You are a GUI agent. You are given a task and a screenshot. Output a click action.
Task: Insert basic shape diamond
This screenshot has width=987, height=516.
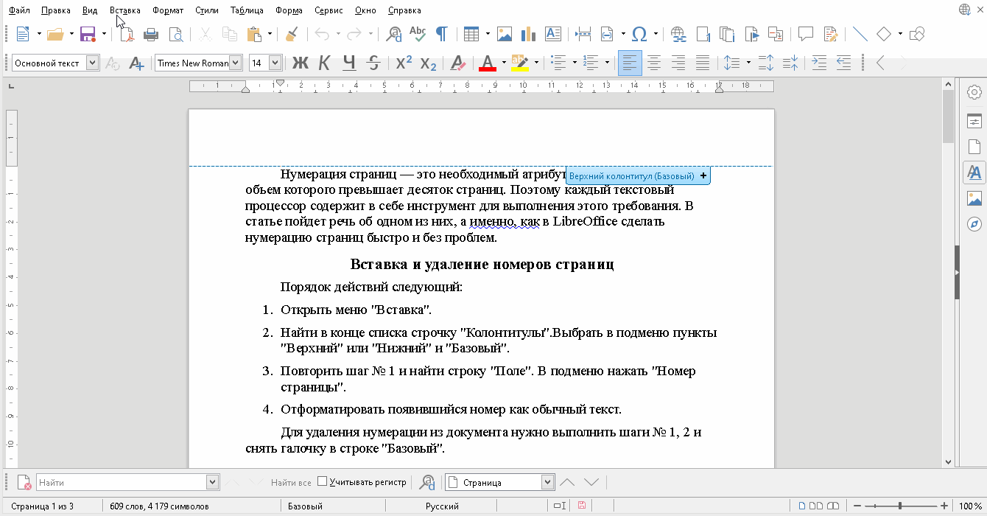click(x=884, y=34)
